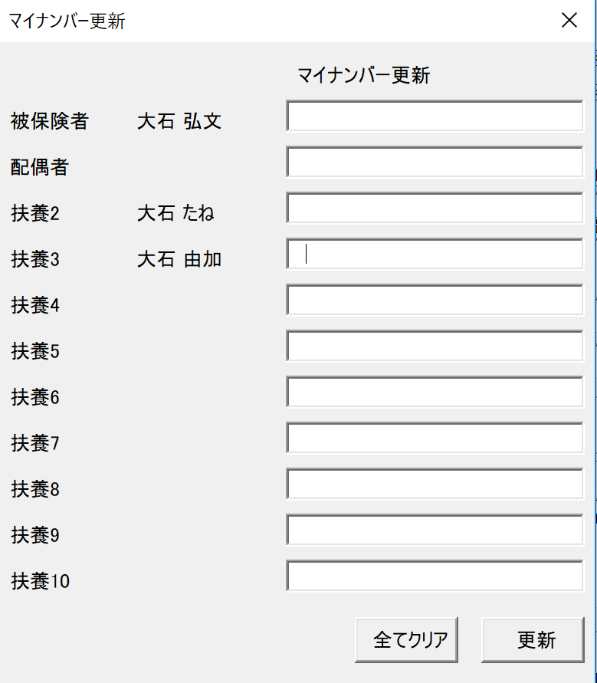Focus the 扶養4 input field

point(435,300)
